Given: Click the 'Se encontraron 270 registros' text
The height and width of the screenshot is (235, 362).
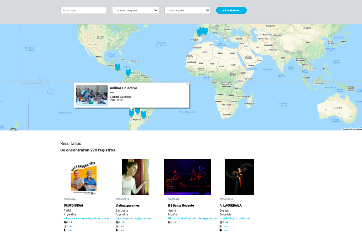Looking at the screenshot, I should click(x=88, y=150).
